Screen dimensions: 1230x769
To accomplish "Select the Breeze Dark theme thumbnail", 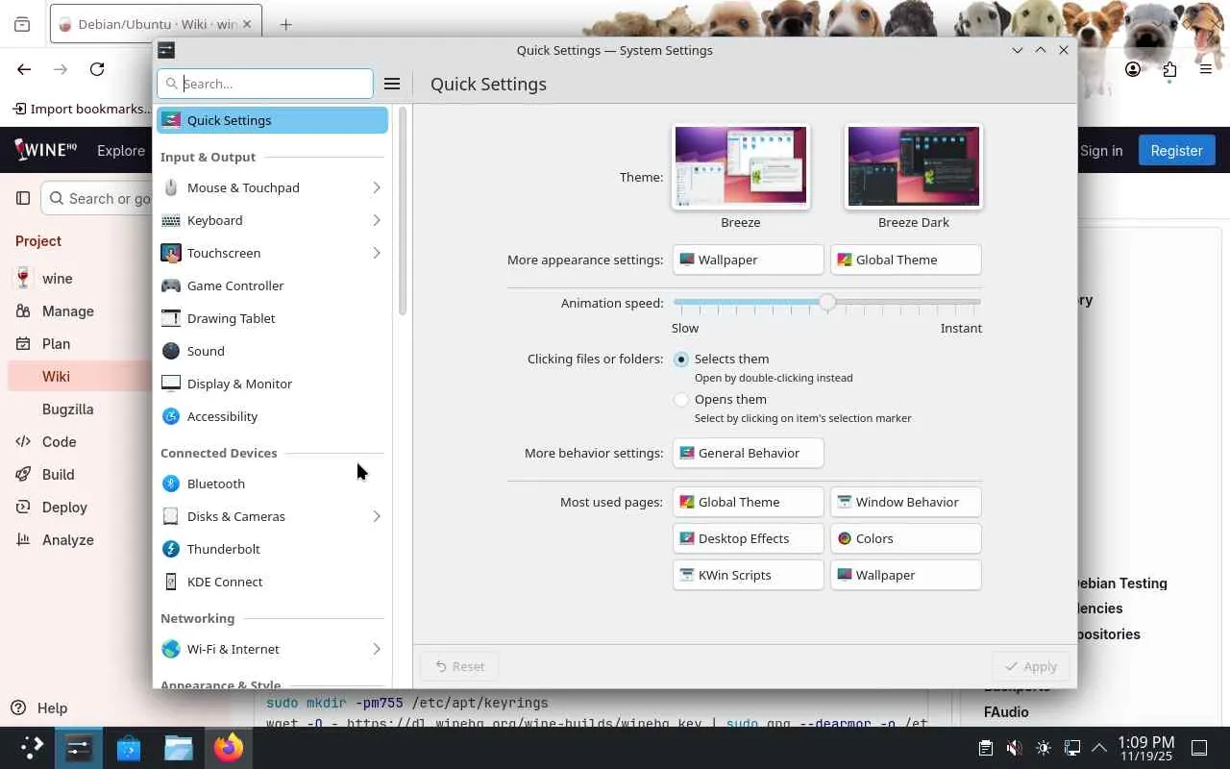I will click(914, 166).
